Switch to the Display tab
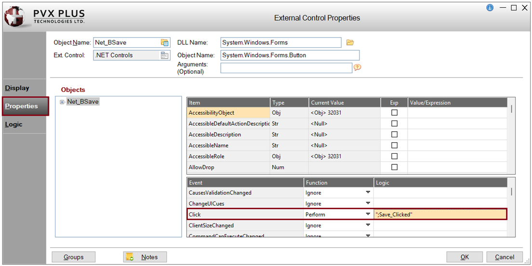Image resolution: width=532 pixels, height=266 pixels. pyautogui.click(x=17, y=88)
